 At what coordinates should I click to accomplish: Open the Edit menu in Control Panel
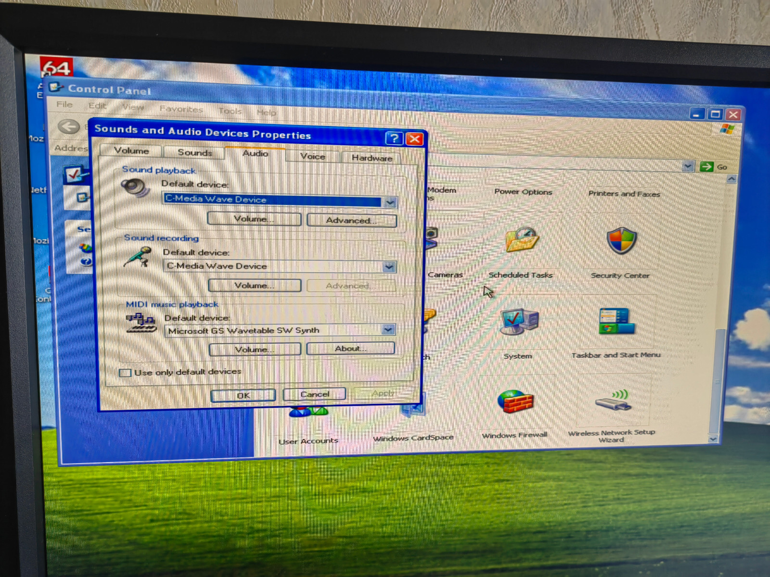pyautogui.click(x=97, y=106)
